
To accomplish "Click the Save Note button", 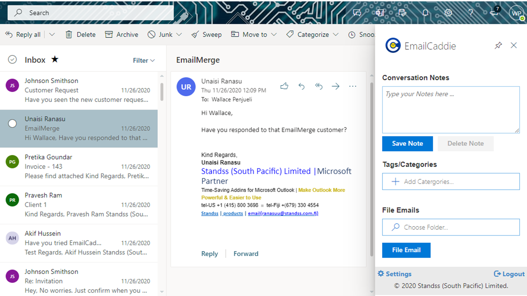I will pos(408,143).
